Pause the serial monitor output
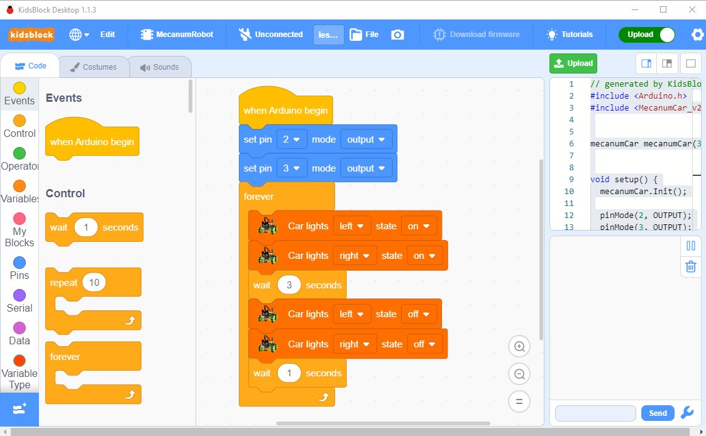 click(690, 246)
